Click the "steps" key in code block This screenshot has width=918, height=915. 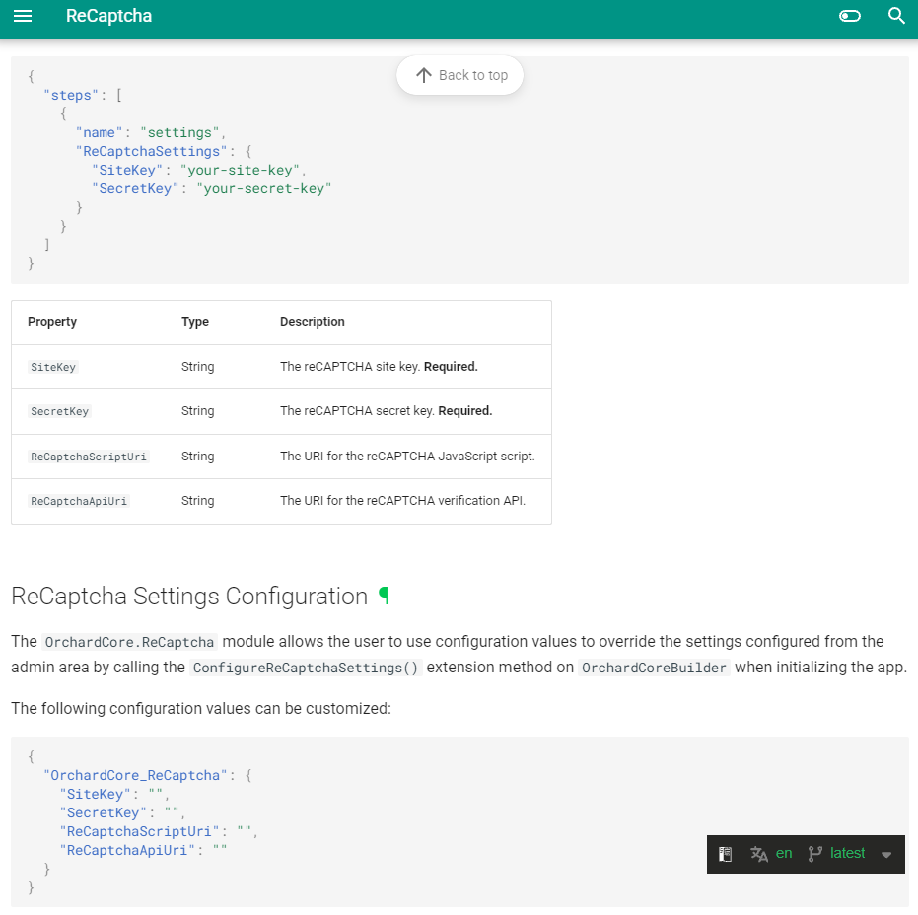coord(71,96)
